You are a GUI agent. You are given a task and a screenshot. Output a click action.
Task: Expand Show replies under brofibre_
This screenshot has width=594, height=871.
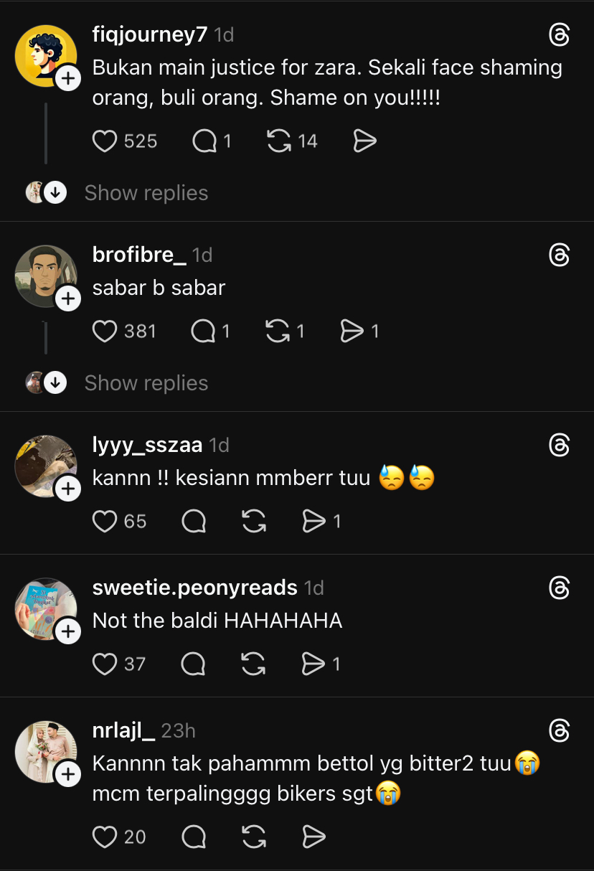(x=146, y=383)
